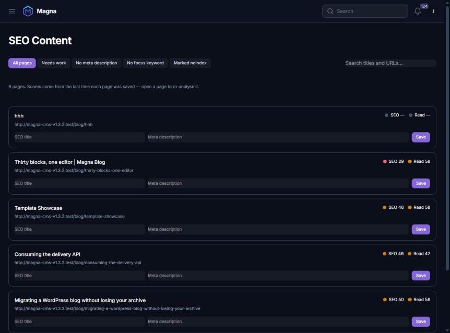Screen dimensions: 450x333
Task: Open the Template Showcase page title
Action: pos(39,208)
